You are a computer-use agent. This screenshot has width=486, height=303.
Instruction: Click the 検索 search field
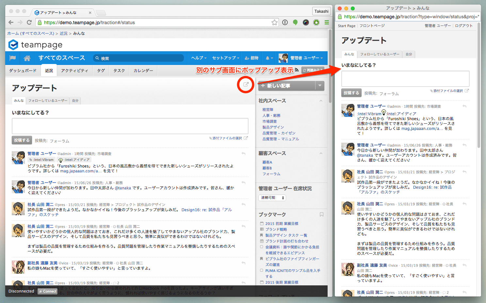pyautogui.click(x=138, y=58)
